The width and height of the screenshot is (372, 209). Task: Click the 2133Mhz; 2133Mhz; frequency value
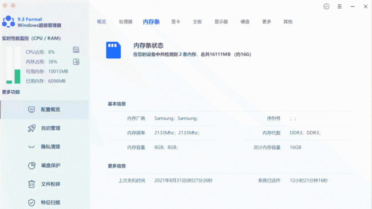(x=177, y=133)
